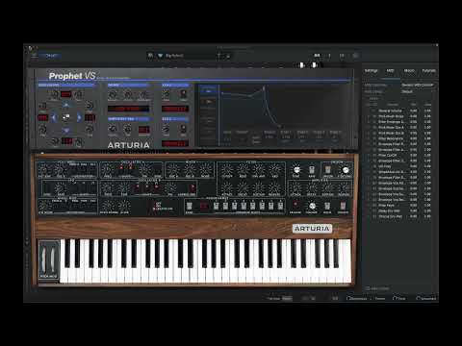Open the main hamburger menu
Screen dimensions: 462x346
tap(34, 56)
